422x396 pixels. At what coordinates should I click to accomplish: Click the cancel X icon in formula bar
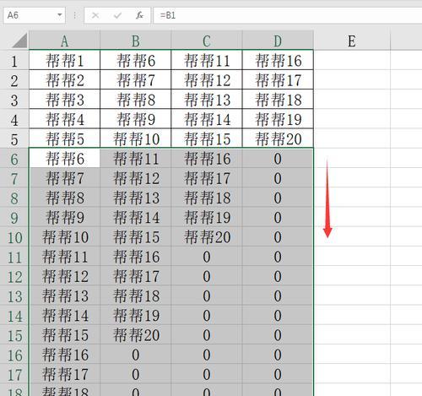95,15
